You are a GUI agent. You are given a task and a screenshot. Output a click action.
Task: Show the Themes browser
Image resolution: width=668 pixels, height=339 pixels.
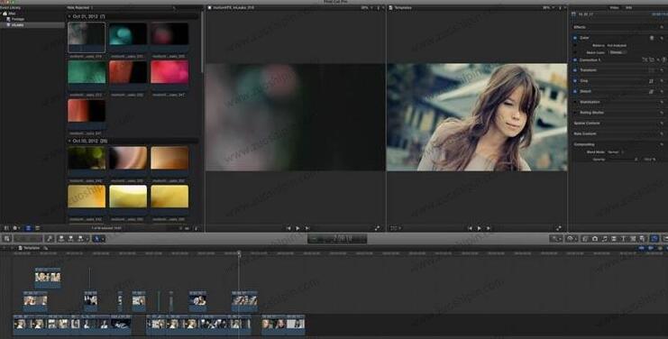[642, 239]
